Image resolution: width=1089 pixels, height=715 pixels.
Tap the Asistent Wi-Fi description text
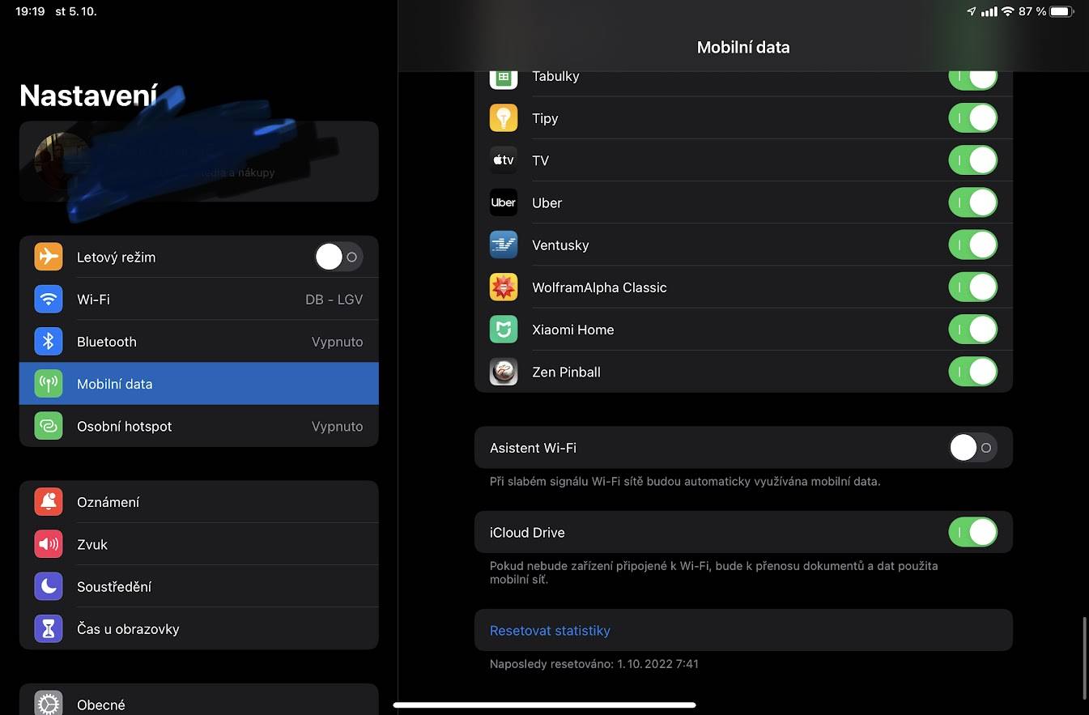(x=685, y=481)
